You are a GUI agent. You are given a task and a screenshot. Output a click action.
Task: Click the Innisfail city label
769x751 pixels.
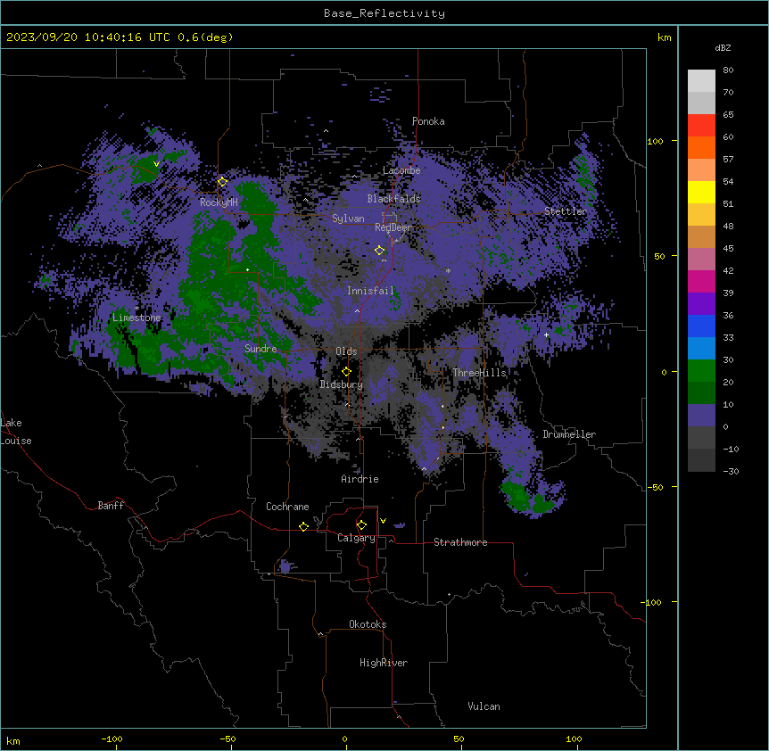[370, 291]
